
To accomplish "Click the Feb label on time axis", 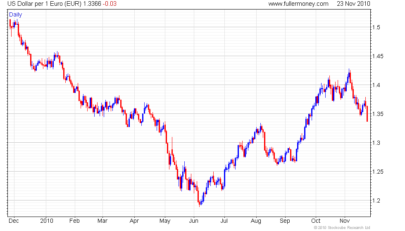I will tap(74, 221).
